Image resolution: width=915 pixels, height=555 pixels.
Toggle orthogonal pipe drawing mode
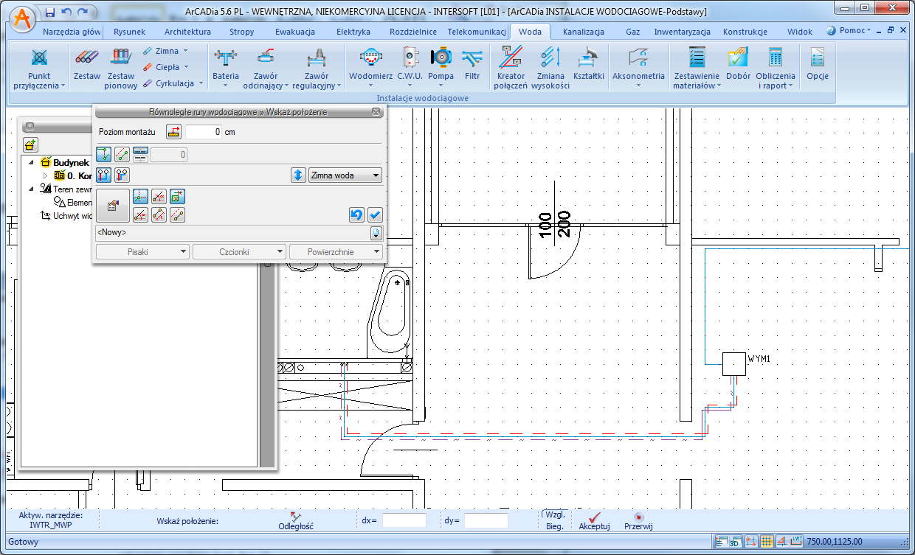click(104, 155)
